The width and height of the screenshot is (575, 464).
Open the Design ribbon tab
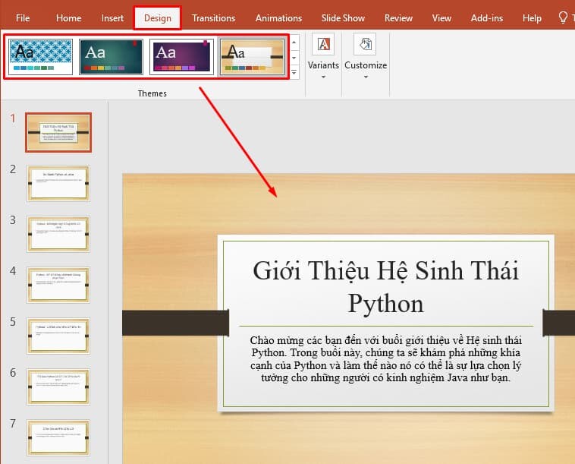157,17
